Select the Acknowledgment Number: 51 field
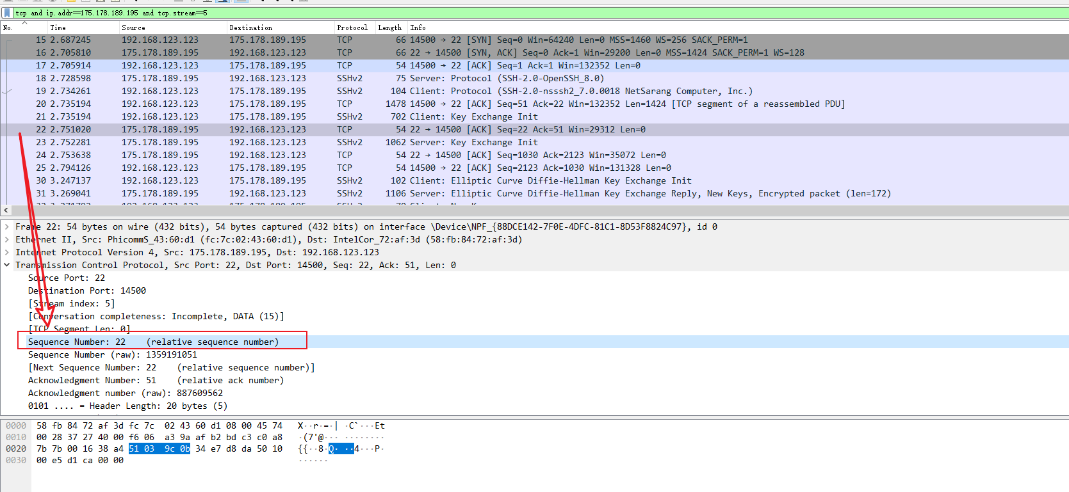This screenshot has height=492, width=1069. tap(156, 380)
